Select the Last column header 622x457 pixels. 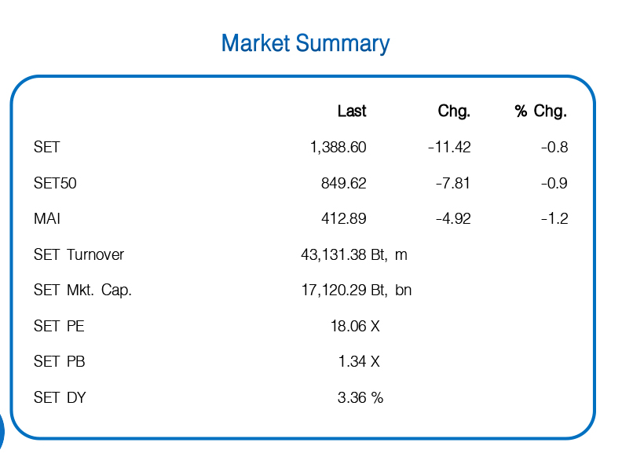[352, 111]
